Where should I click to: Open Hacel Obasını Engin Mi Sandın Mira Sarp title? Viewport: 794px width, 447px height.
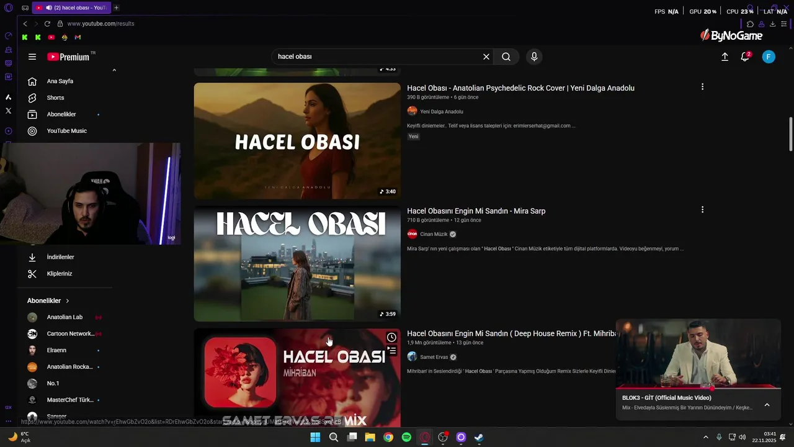pos(476,211)
